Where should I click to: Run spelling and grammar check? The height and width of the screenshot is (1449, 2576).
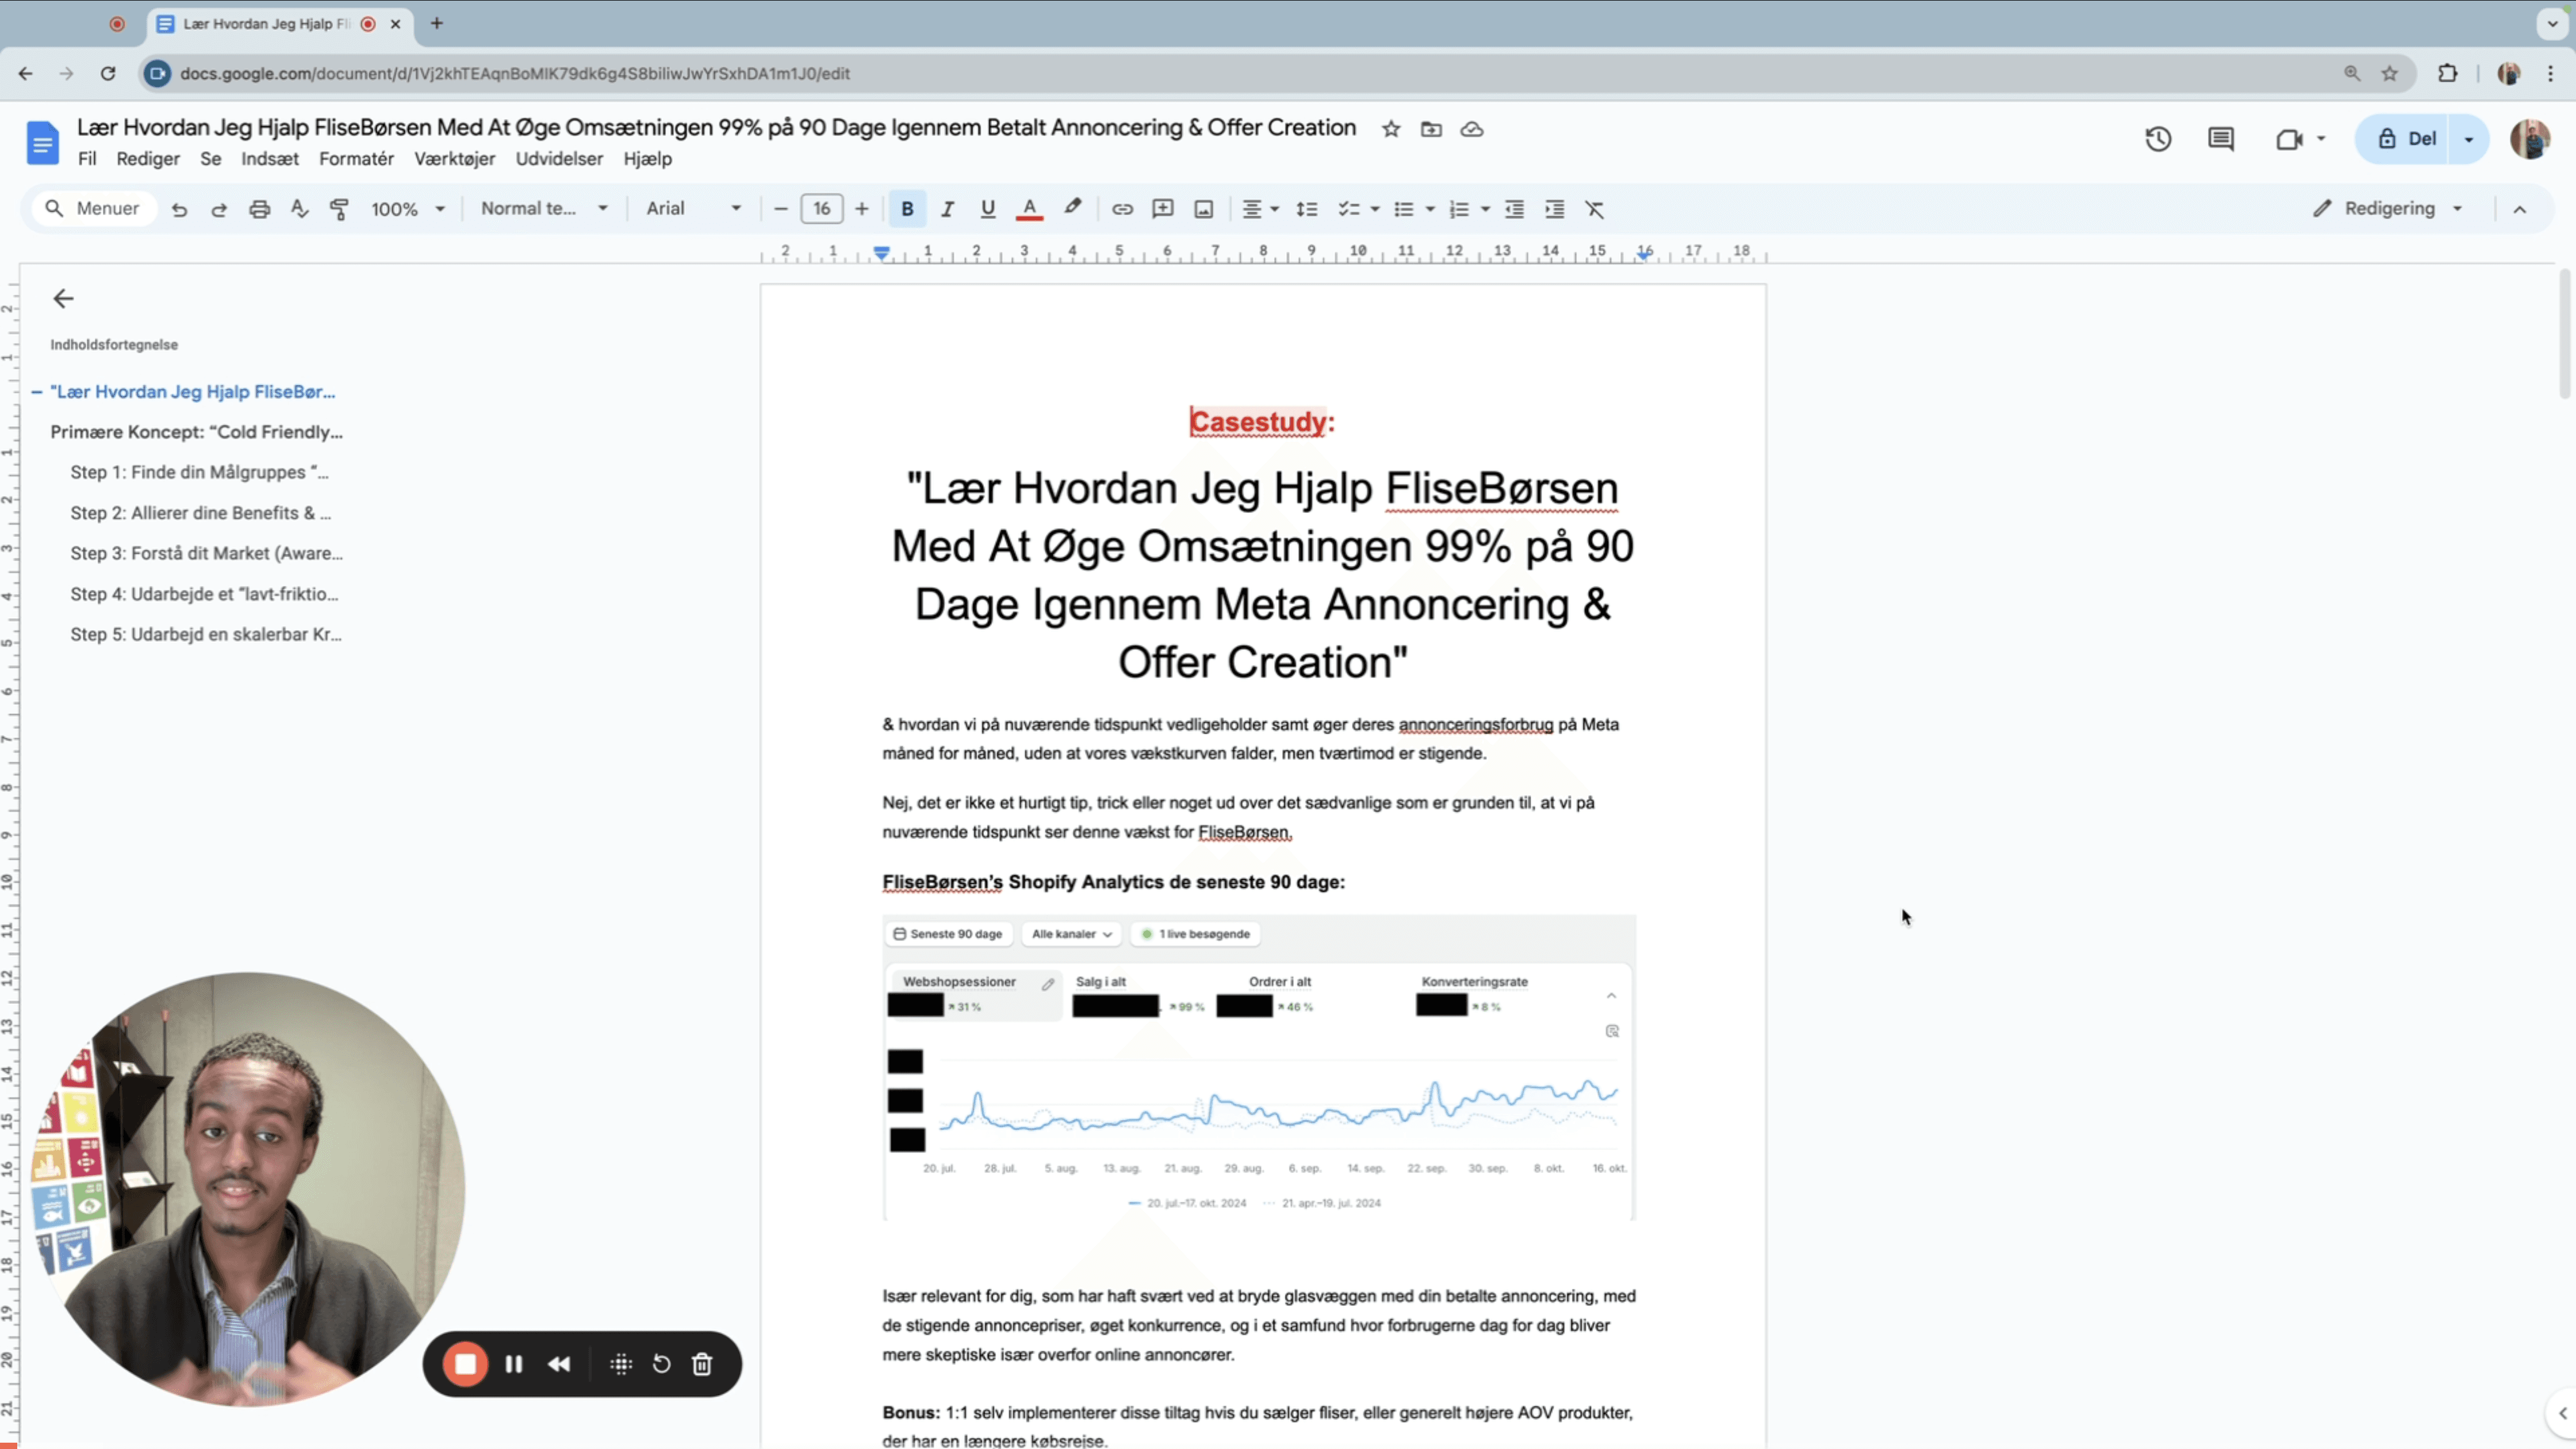tap(300, 209)
